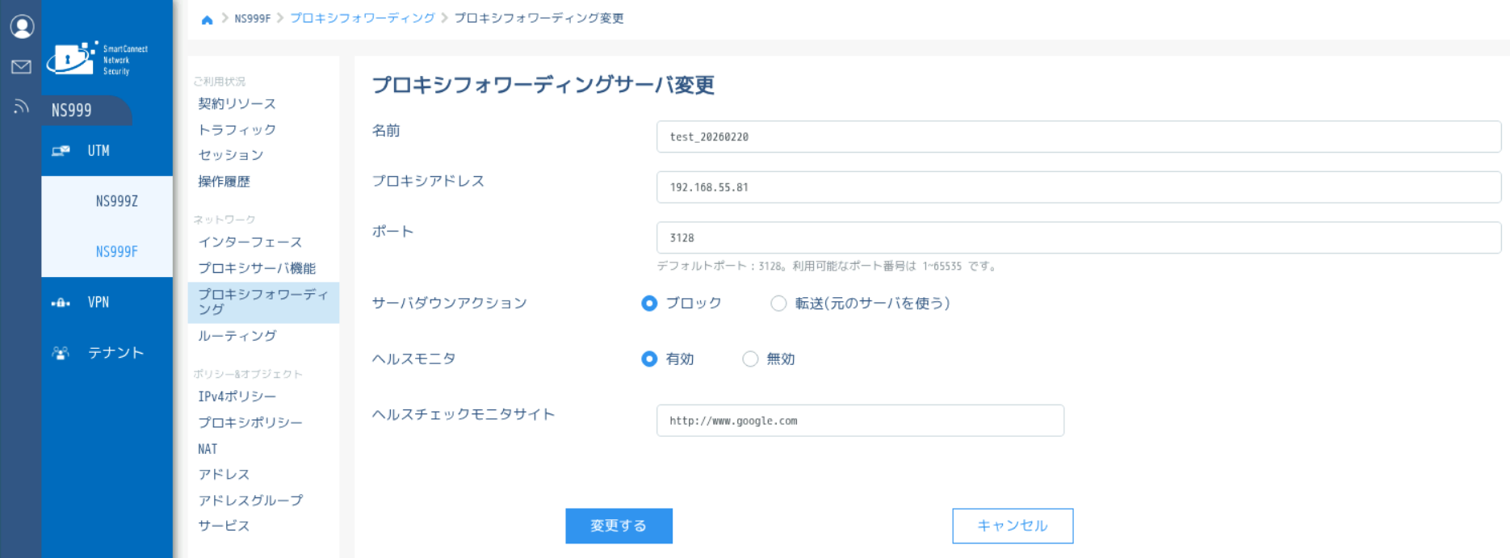1510x558 pixels.
Task: Focus the ヘルスチェックモニタサイト URL field
Action: (x=860, y=421)
